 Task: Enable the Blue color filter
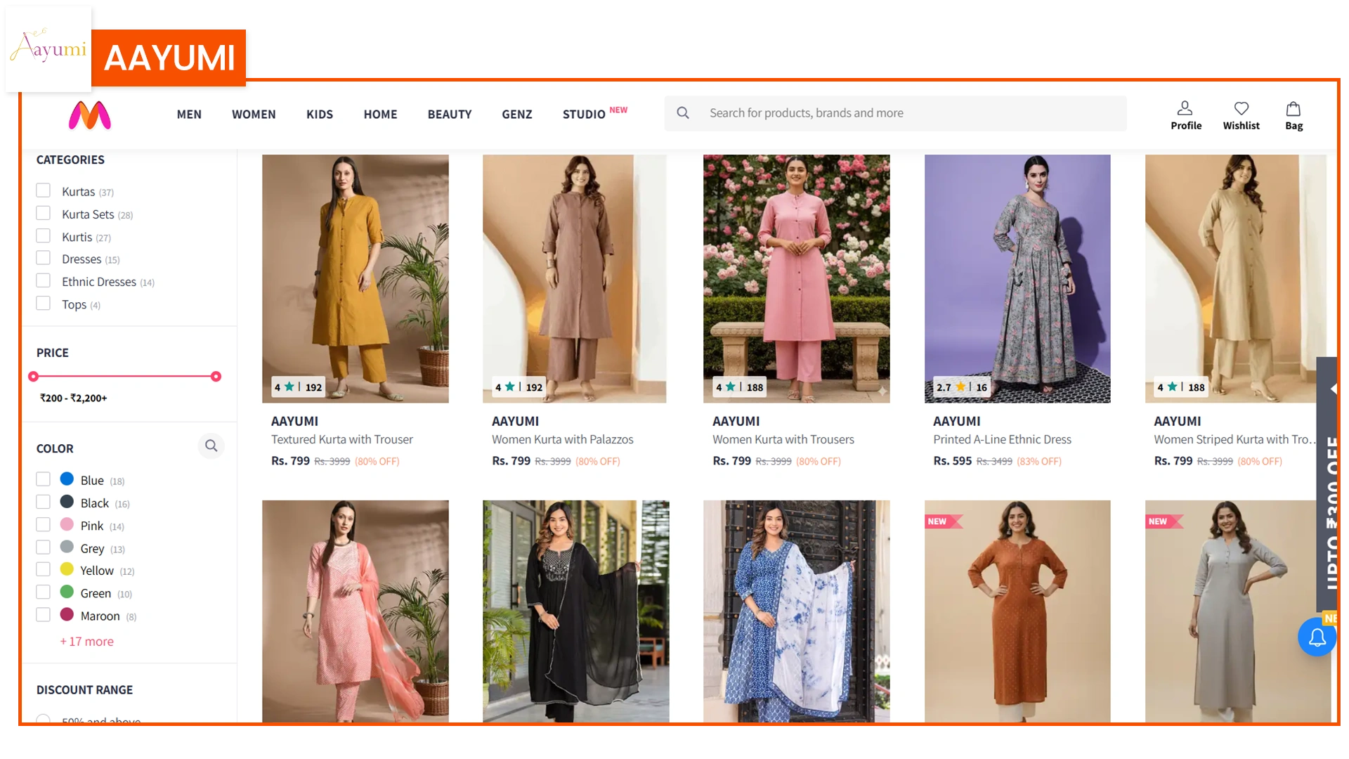click(x=44, y=479)
